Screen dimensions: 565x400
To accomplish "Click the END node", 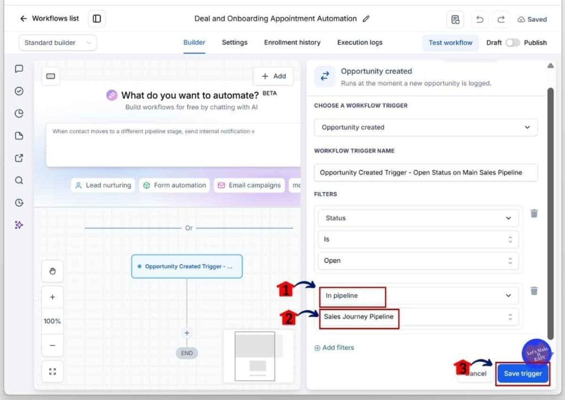I will (x=186, y=353).
